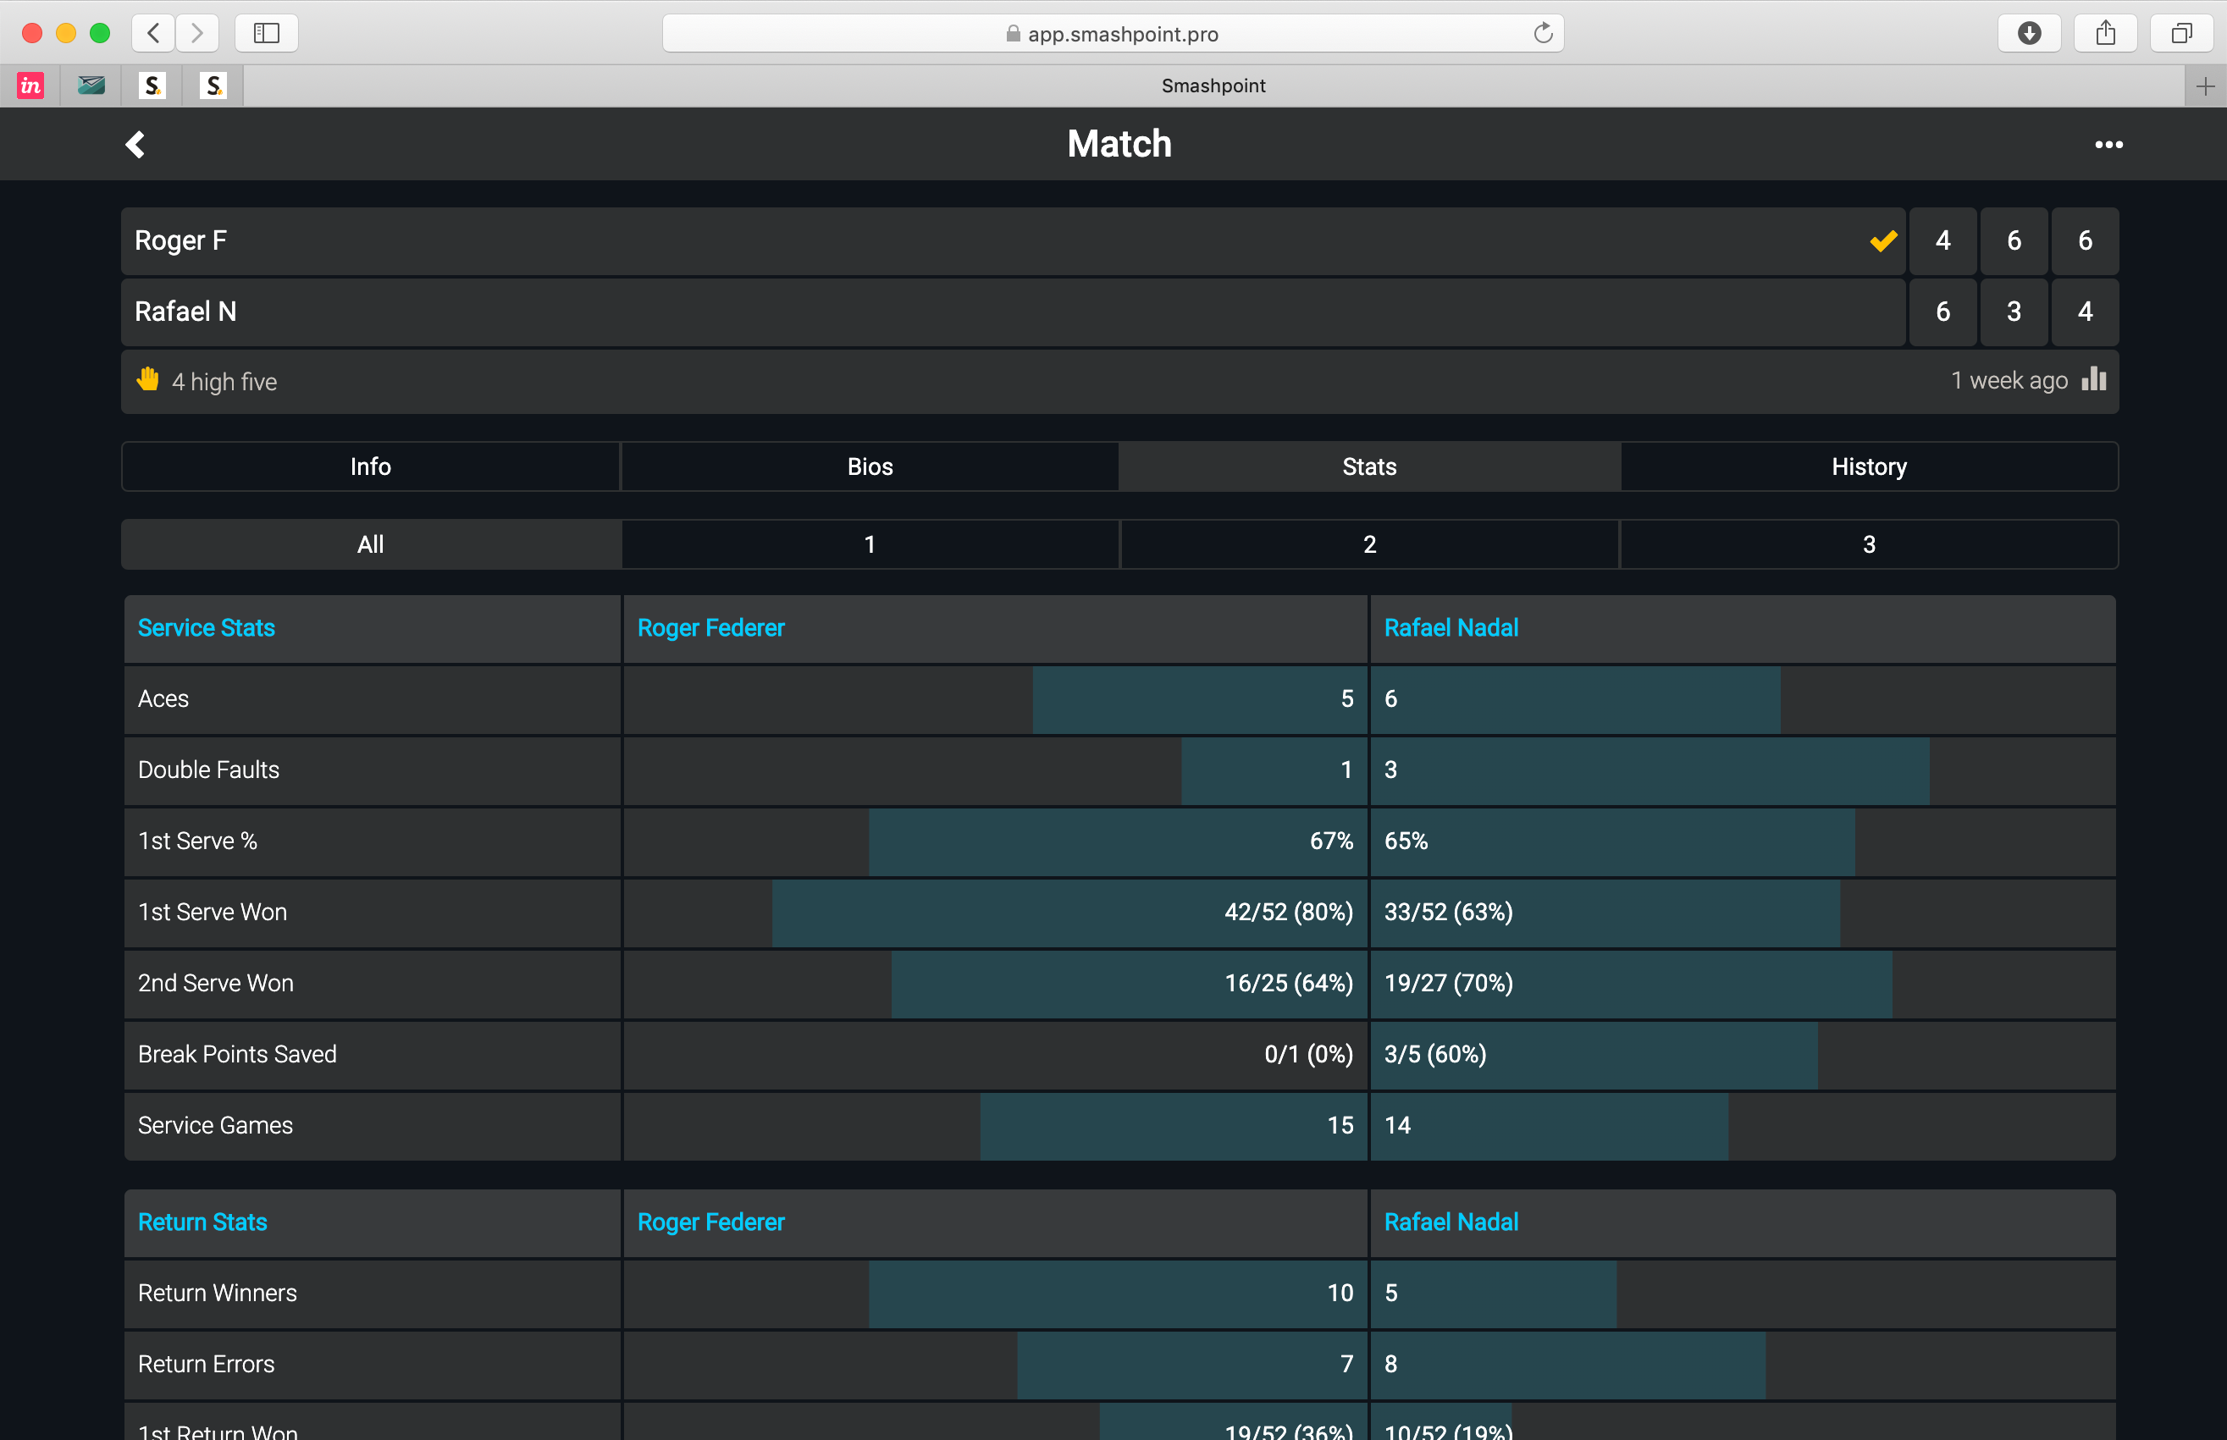This screenshot has height=1440, width=2227.
Task: Select the Stats tab
Action: point(1369,466)
